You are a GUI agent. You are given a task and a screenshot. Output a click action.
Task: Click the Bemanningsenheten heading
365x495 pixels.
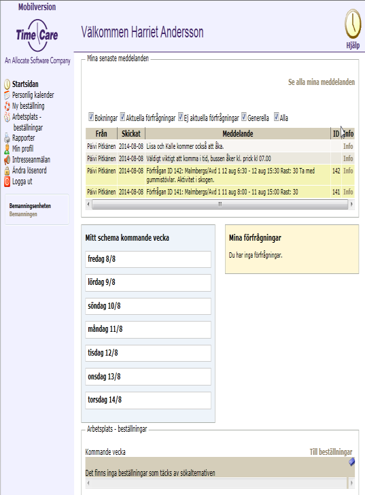tap(30, 206)
